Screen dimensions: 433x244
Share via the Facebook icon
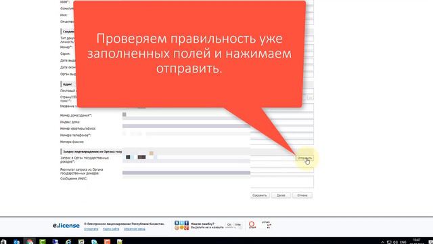click(x=187, y=223)
